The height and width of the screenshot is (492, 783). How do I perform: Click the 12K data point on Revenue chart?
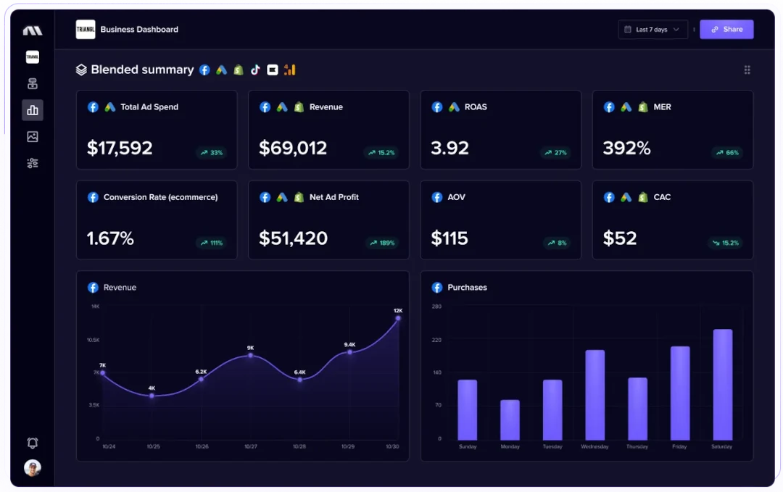point(398,318)
